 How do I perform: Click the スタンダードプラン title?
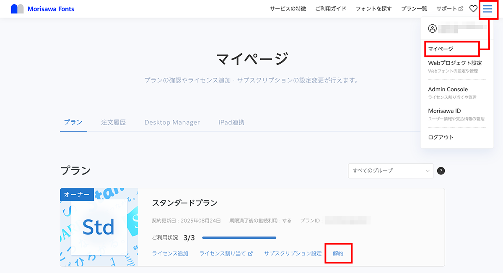tap(185, 203)
